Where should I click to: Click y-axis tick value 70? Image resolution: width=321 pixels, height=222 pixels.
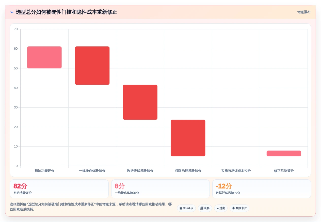(16, 29)
